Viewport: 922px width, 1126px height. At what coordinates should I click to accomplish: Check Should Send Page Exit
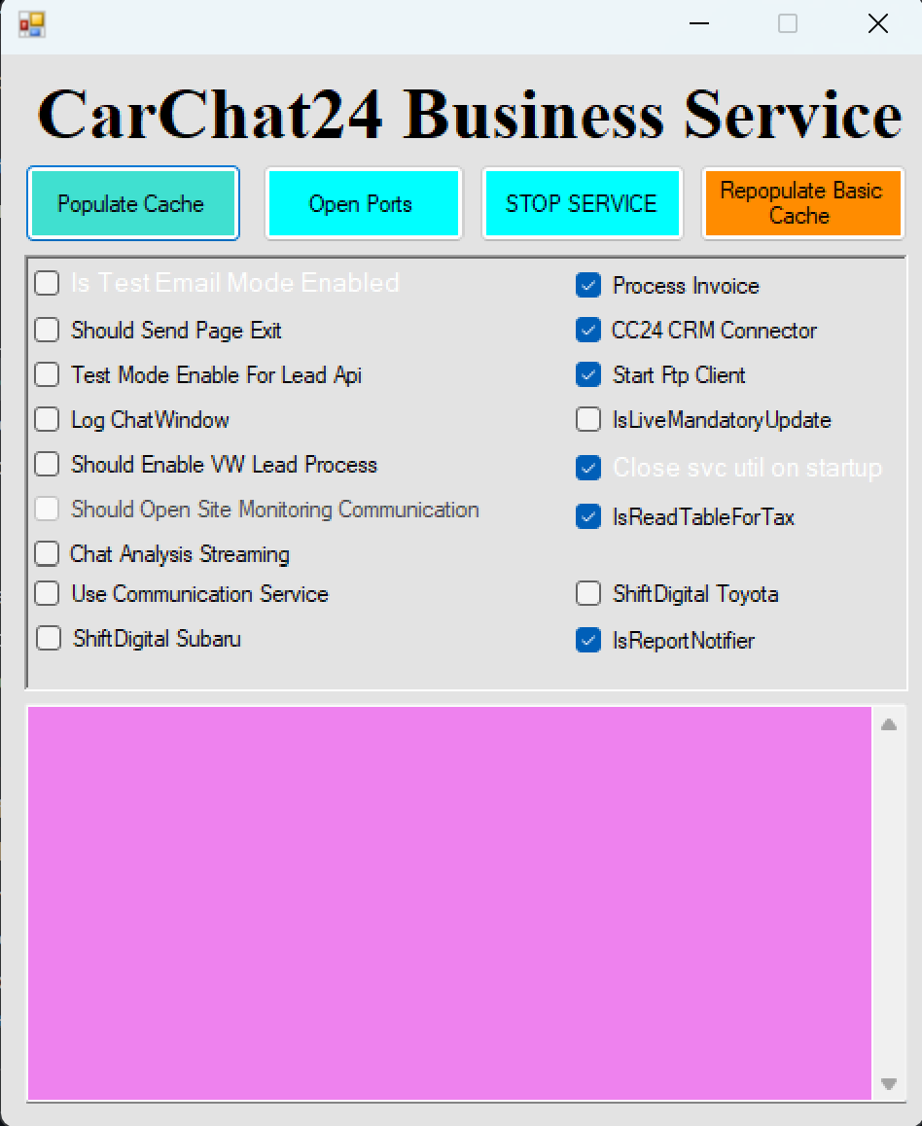point(47,330)
